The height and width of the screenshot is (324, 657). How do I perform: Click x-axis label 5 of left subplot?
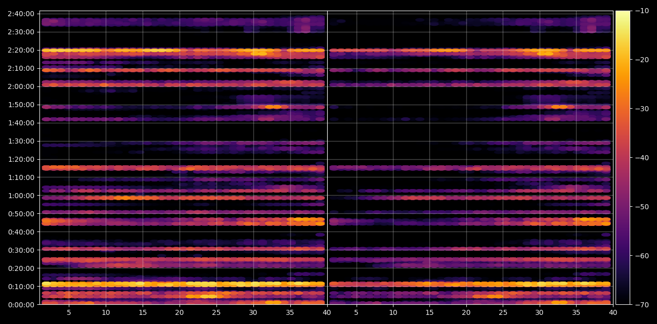pos(69,313)
